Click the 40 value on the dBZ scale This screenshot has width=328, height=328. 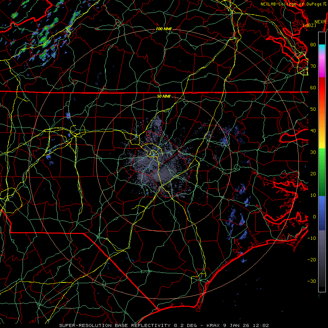tap(313, 131)
